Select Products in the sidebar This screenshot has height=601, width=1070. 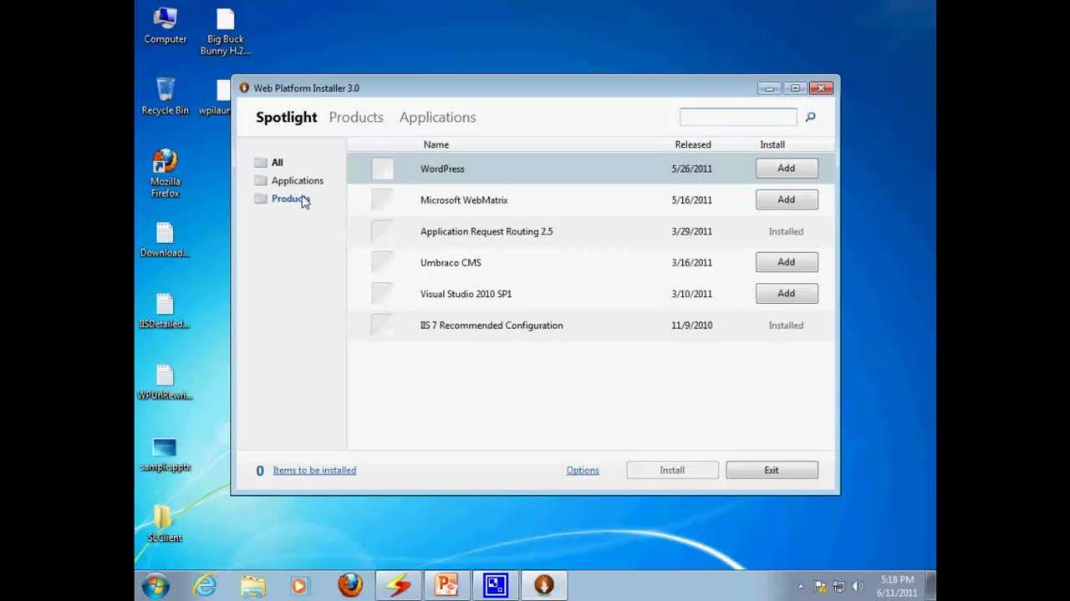(x=290, y=199)
